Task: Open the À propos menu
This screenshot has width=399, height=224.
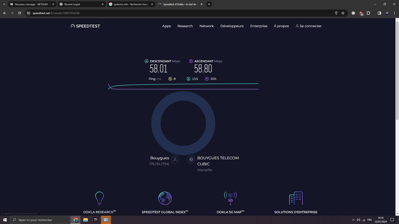Action: (281, 26)
